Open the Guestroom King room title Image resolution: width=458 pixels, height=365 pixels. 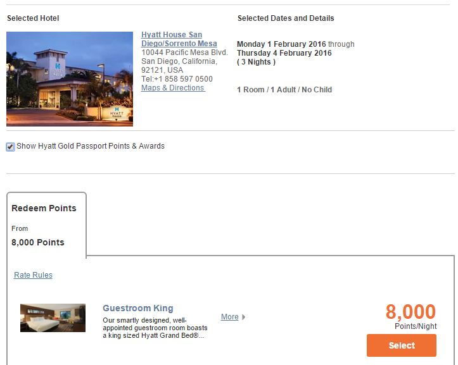coord(138,308)
